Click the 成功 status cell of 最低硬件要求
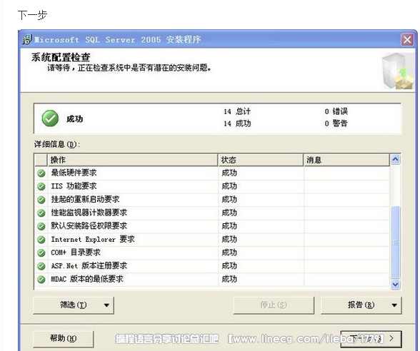420x351 pixels. click(229, 173)
